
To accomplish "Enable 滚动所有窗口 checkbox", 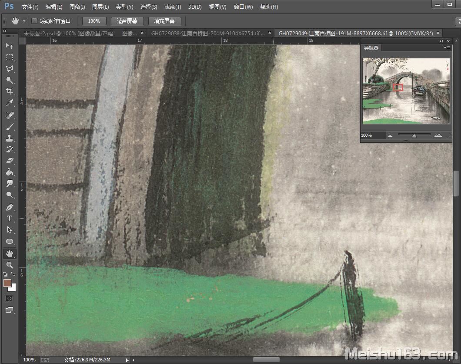I will pyautogui.click(x=34, y=21).
